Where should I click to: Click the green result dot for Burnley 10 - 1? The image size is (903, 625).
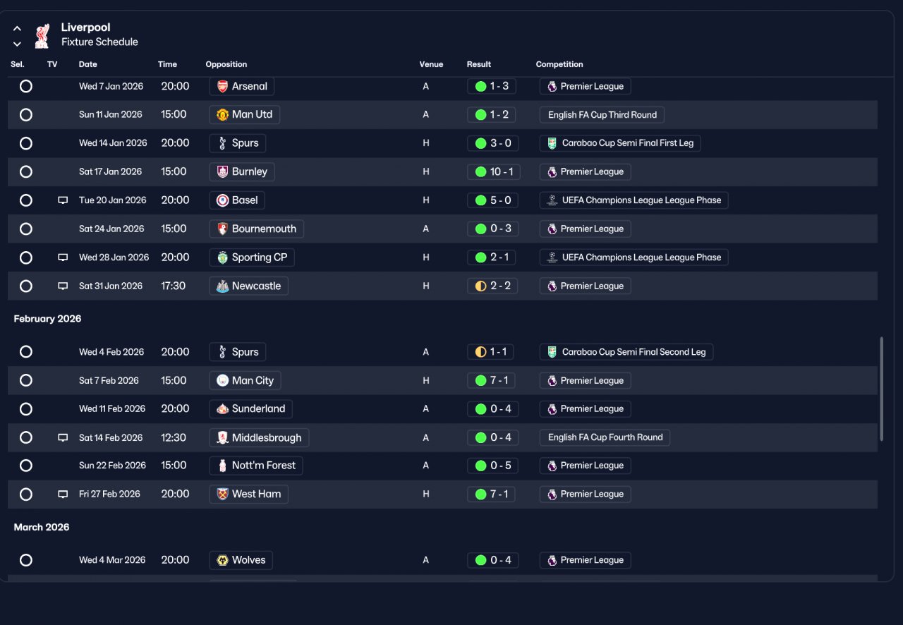(x=481, y=171)
